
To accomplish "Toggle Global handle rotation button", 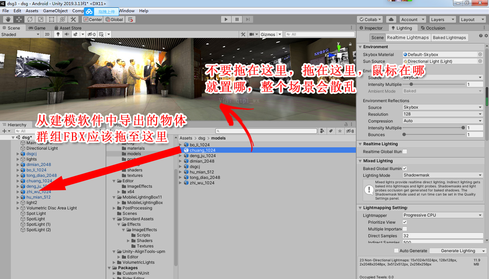I will click(114, 19).
